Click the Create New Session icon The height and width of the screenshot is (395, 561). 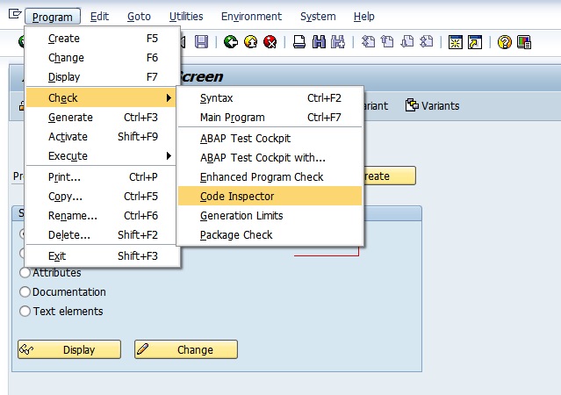[456, 42]
